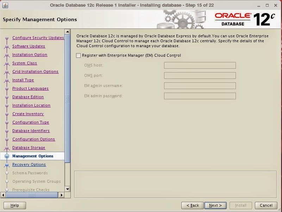The image size is (282, 212).
Task: Open Configuration Type step
Action: click(x=31, y=122)
